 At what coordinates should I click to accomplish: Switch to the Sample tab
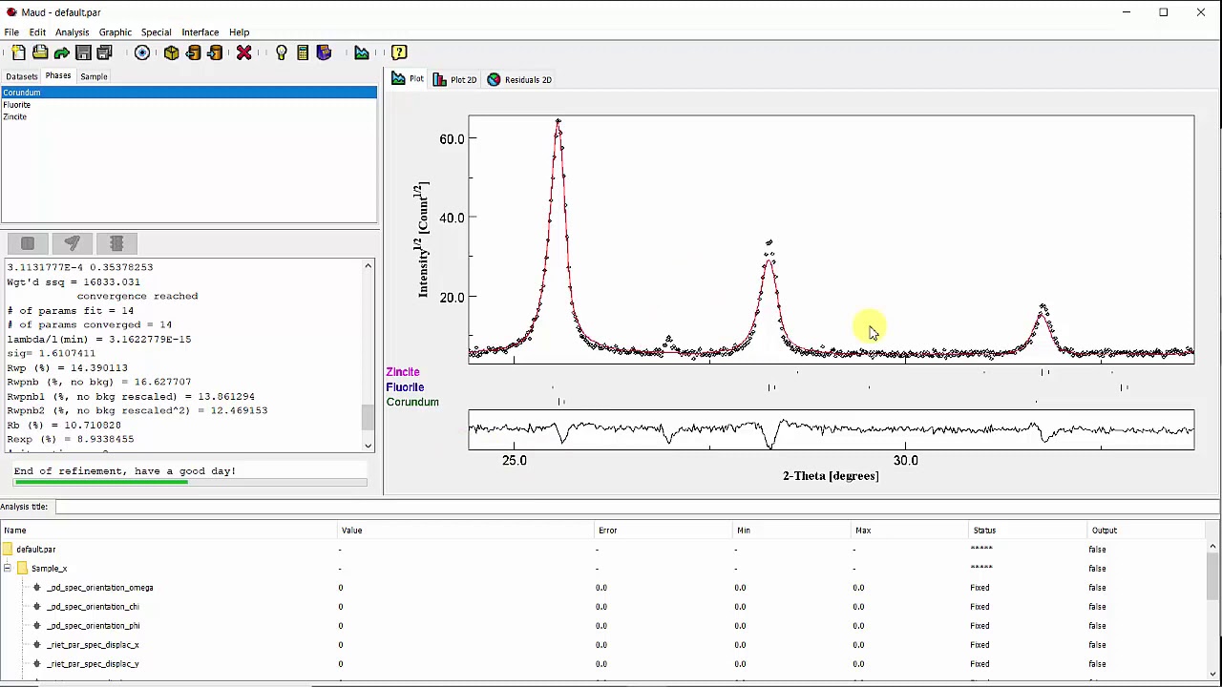tap(94, 76)
